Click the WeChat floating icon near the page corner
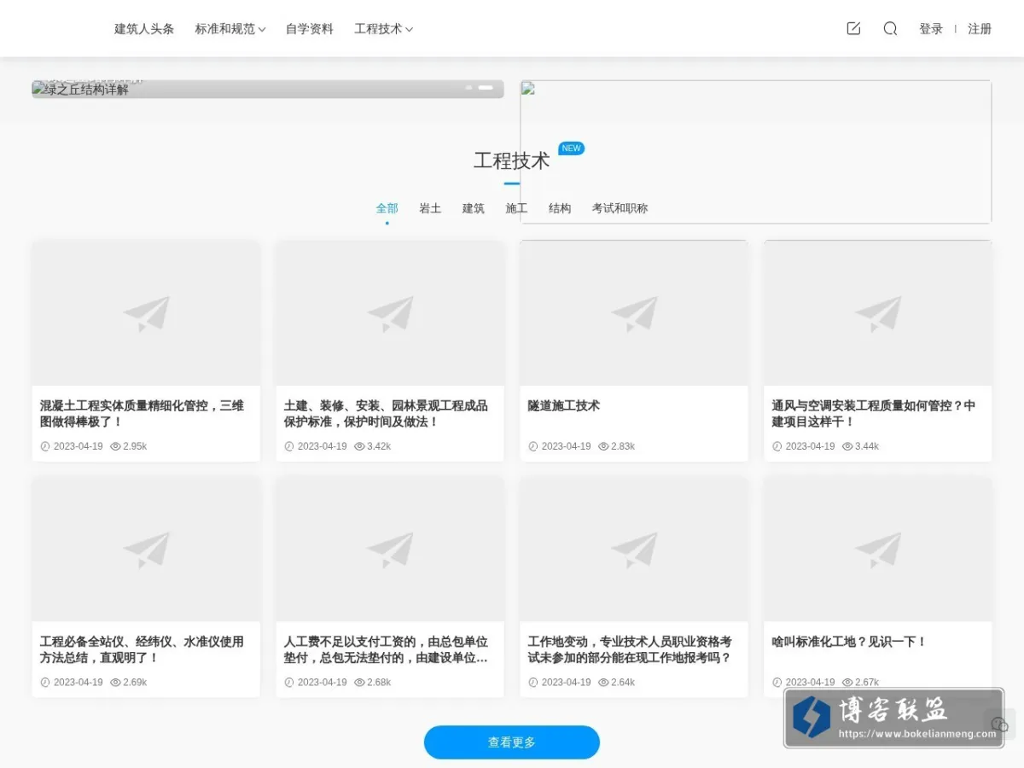 (x=1000, y=724)
